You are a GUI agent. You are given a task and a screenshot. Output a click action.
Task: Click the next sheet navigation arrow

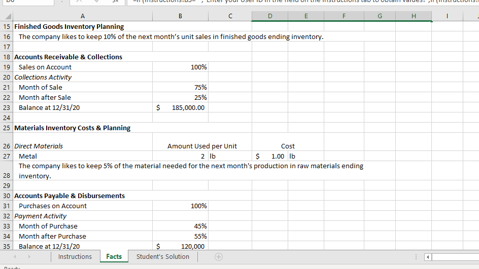point(29,257)
